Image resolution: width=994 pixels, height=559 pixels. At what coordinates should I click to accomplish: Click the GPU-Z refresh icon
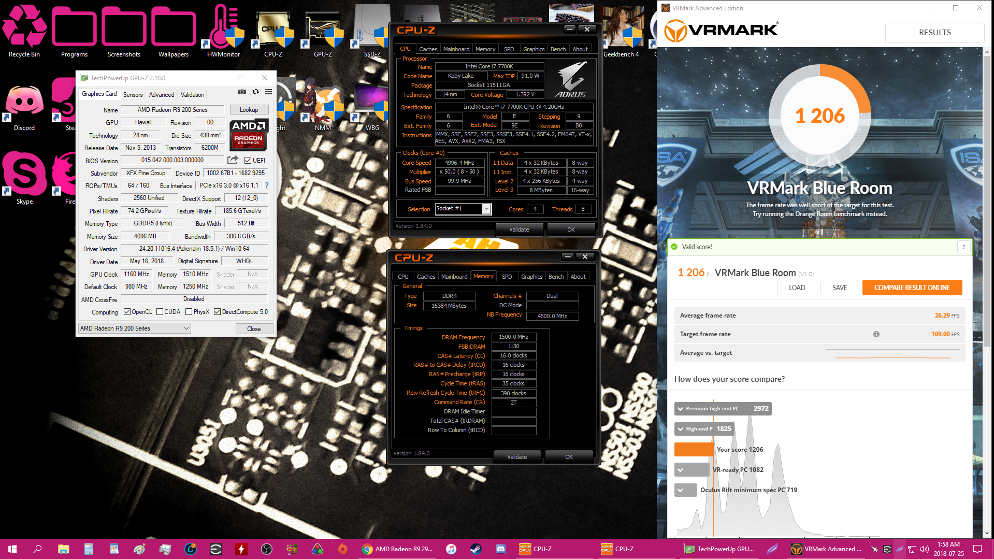[x=255, y=92]
